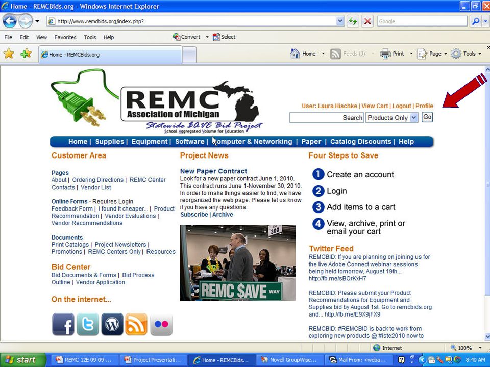Click the browser Back arrow button
Screen dimensions: 490x367
click(x=10, y=21)
